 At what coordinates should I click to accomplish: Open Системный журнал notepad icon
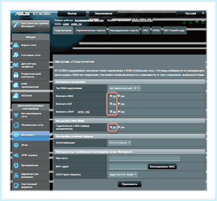coord(16,185)
